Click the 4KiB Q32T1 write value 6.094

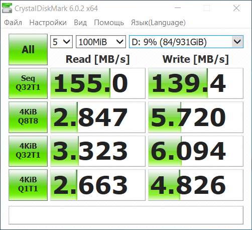click(x=196, y=151)
